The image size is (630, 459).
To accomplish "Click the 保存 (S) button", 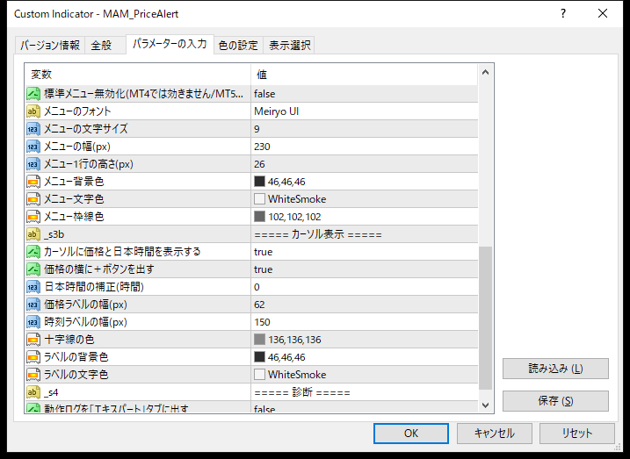I will point(555,401).
